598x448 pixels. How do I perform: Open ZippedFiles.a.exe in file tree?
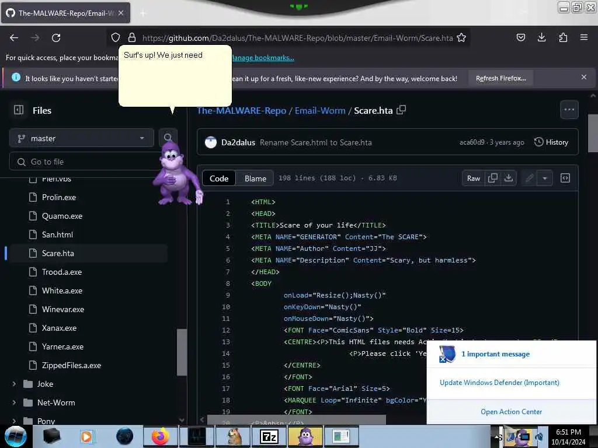71,365
